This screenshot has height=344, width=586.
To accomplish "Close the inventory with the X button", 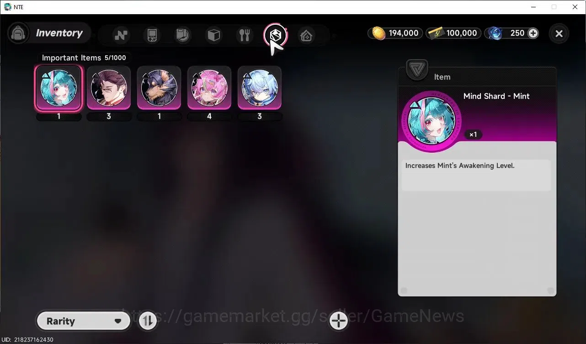I will (x=559, y=33).
